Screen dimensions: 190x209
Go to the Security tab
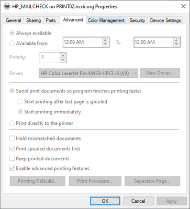point(137,20)
